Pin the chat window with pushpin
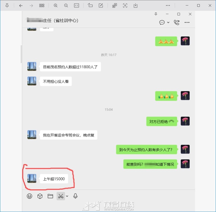 click(x=156, y=14)
